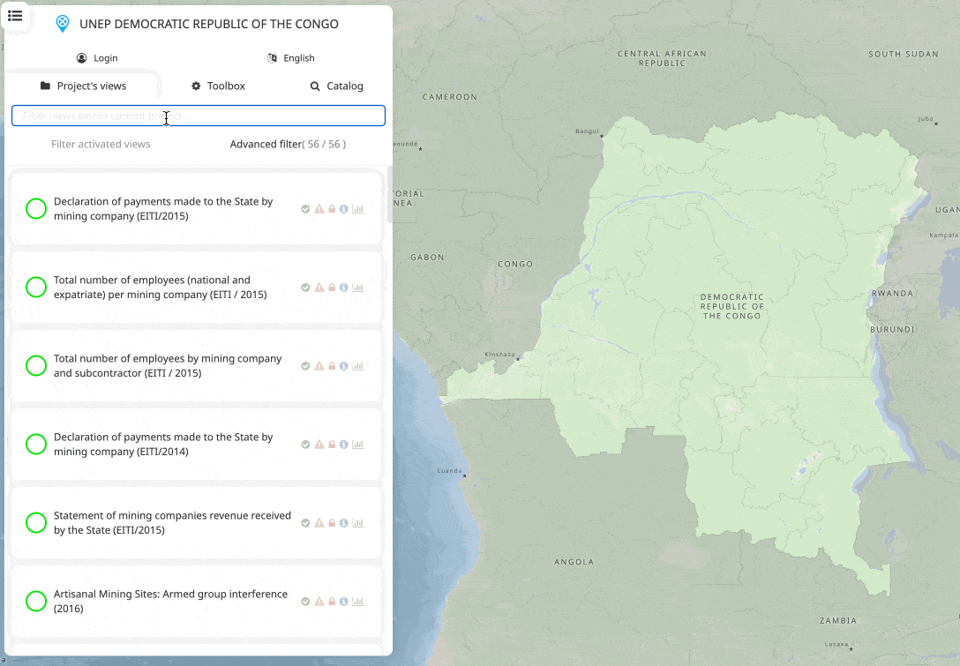Expand Advanced filter options
The width and height of the screenshot is (960, 666).
pyautogui.click(x=287, y=144)
